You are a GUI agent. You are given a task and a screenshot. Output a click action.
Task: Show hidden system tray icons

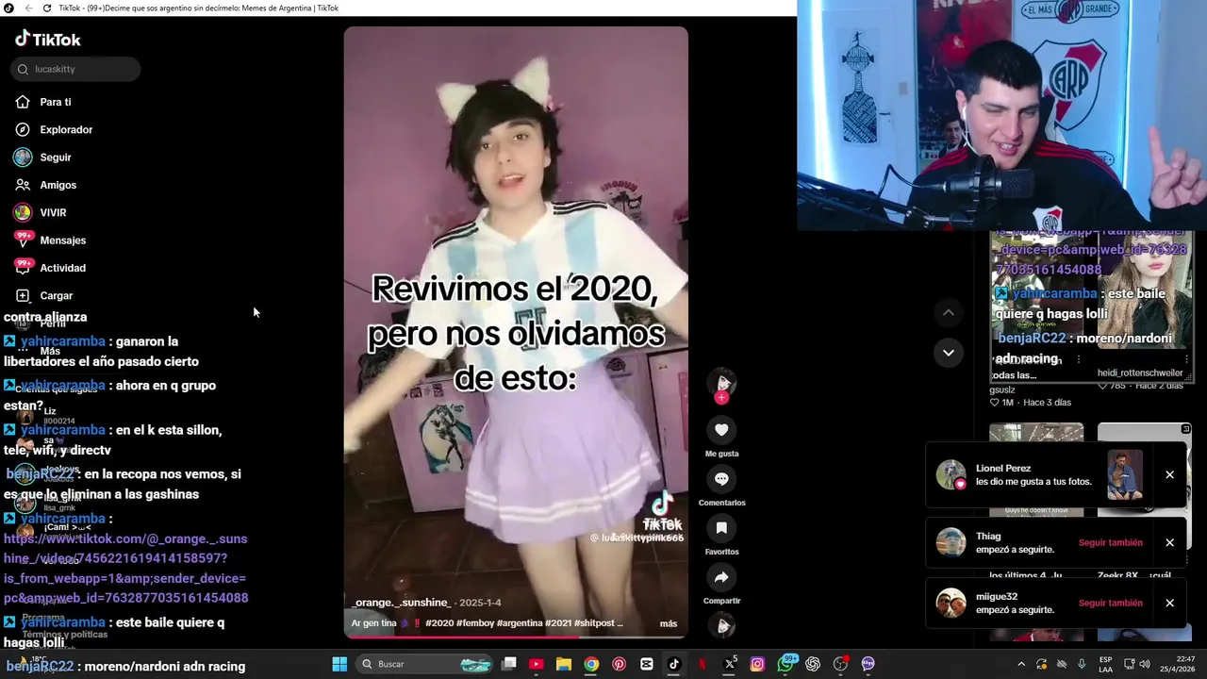point(1021,664)
